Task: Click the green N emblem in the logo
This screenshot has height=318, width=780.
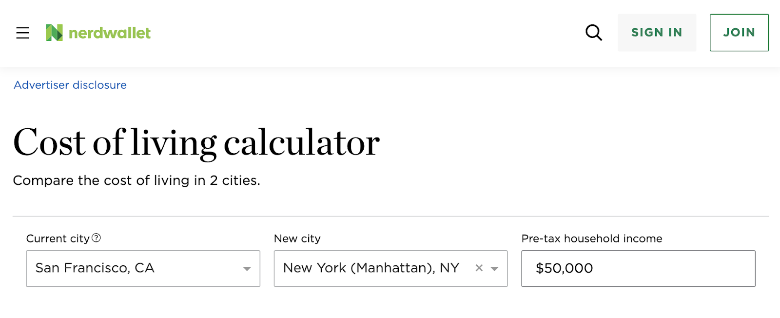Action: pos(54,32)
